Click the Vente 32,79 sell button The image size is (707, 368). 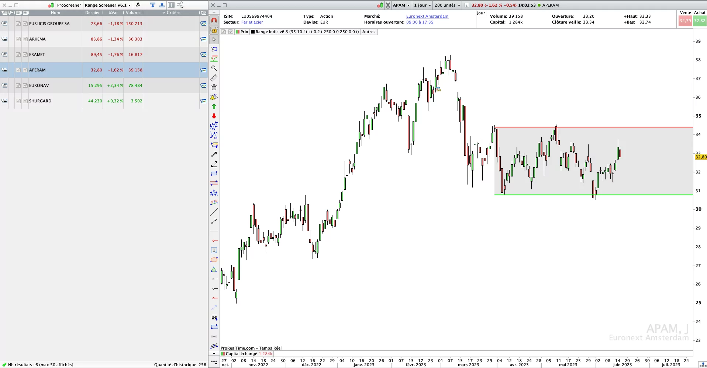pyautogui.click(x=685, y=21)
